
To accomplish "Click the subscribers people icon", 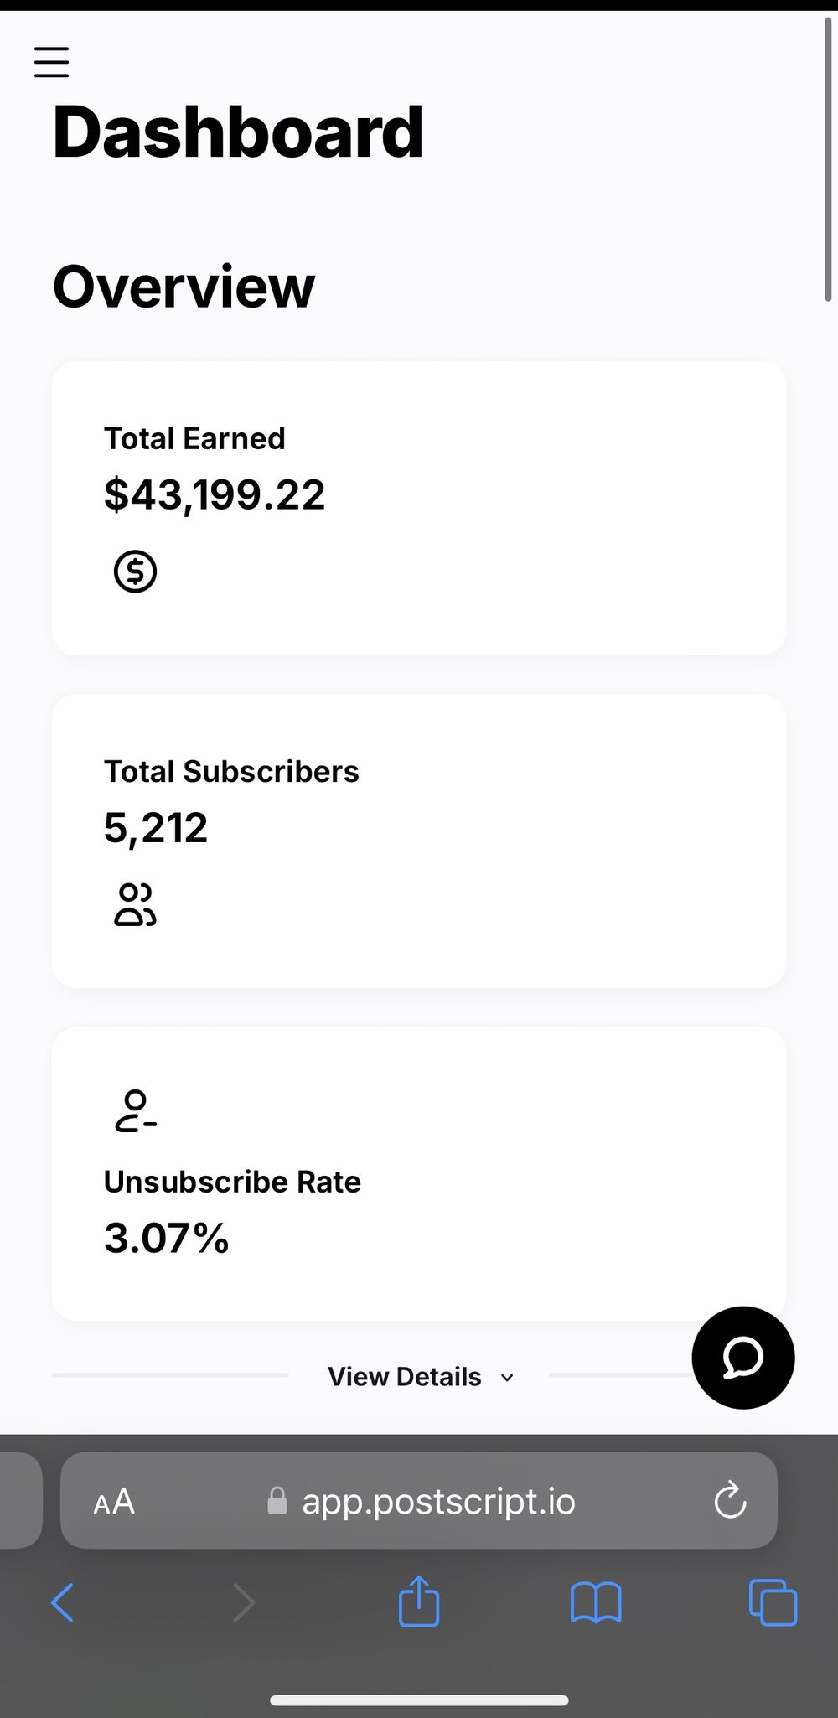I will (x=135, y=904).
